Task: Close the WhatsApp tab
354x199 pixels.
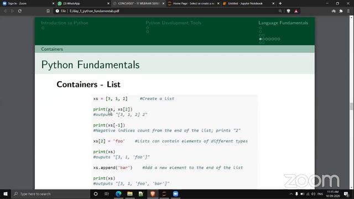Action: [108, 3]
